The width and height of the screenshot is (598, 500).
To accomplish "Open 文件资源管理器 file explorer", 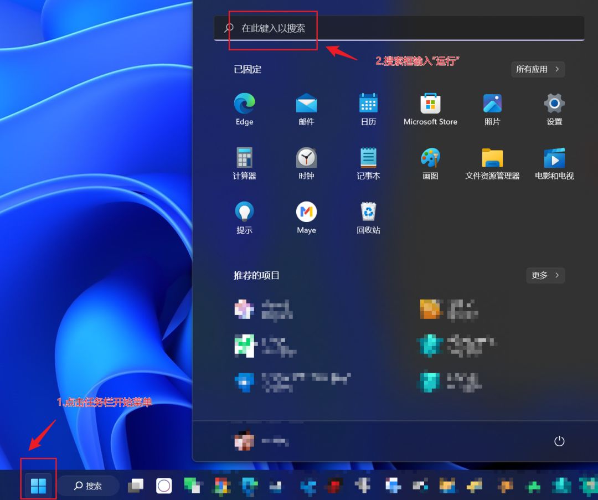I will click(x=492, y=158).
